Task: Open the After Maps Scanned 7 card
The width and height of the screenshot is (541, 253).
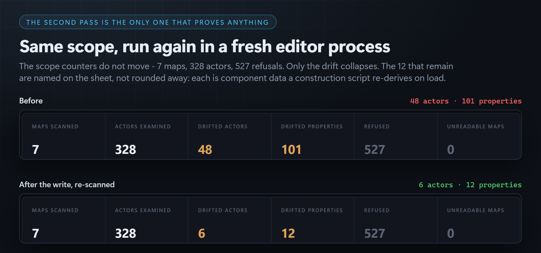Action: [63, 220]
